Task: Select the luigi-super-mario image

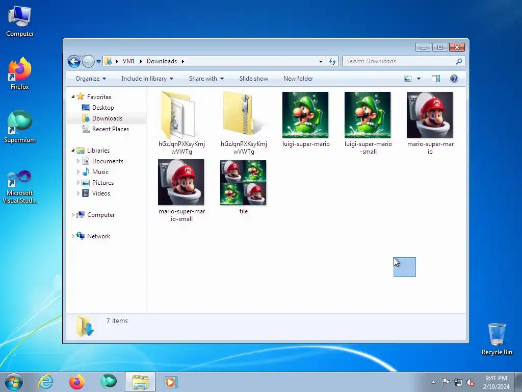Action: [306, 119]
